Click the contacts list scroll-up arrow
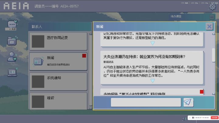 tap(91, 34)
